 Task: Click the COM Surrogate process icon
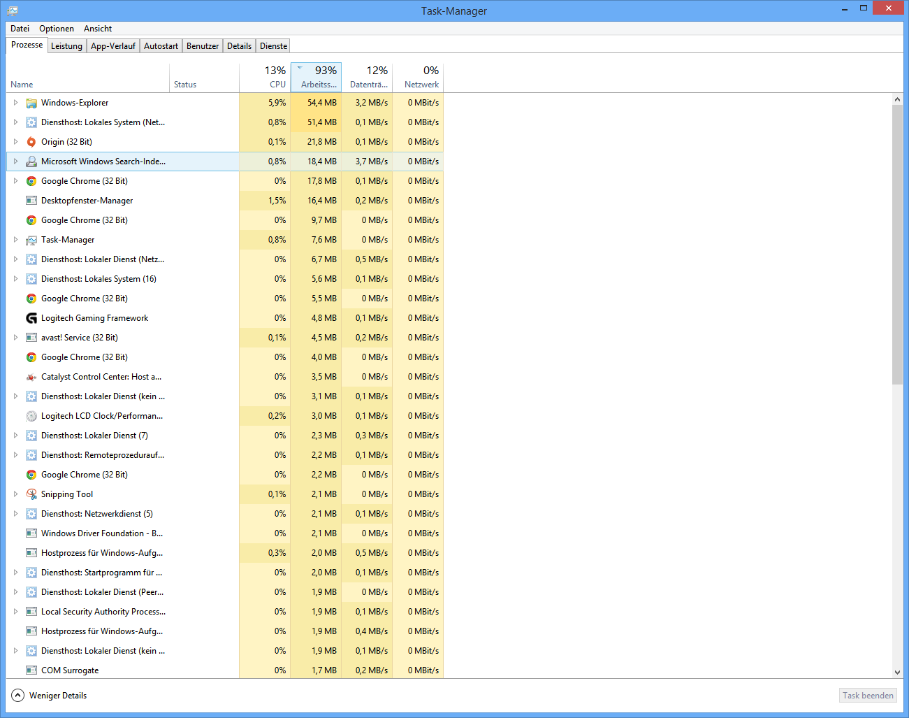coord(31,670)
